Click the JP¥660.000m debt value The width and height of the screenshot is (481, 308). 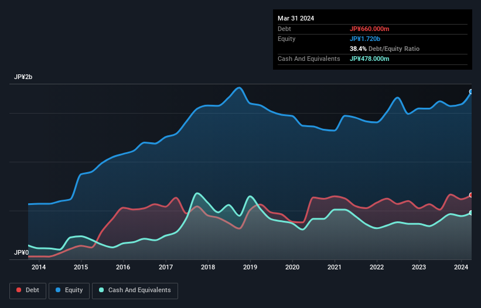(x=369, y=29)
